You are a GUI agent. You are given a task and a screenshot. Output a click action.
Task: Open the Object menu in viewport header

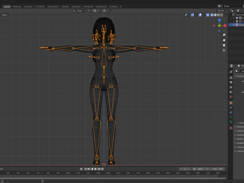coord(5,15)
